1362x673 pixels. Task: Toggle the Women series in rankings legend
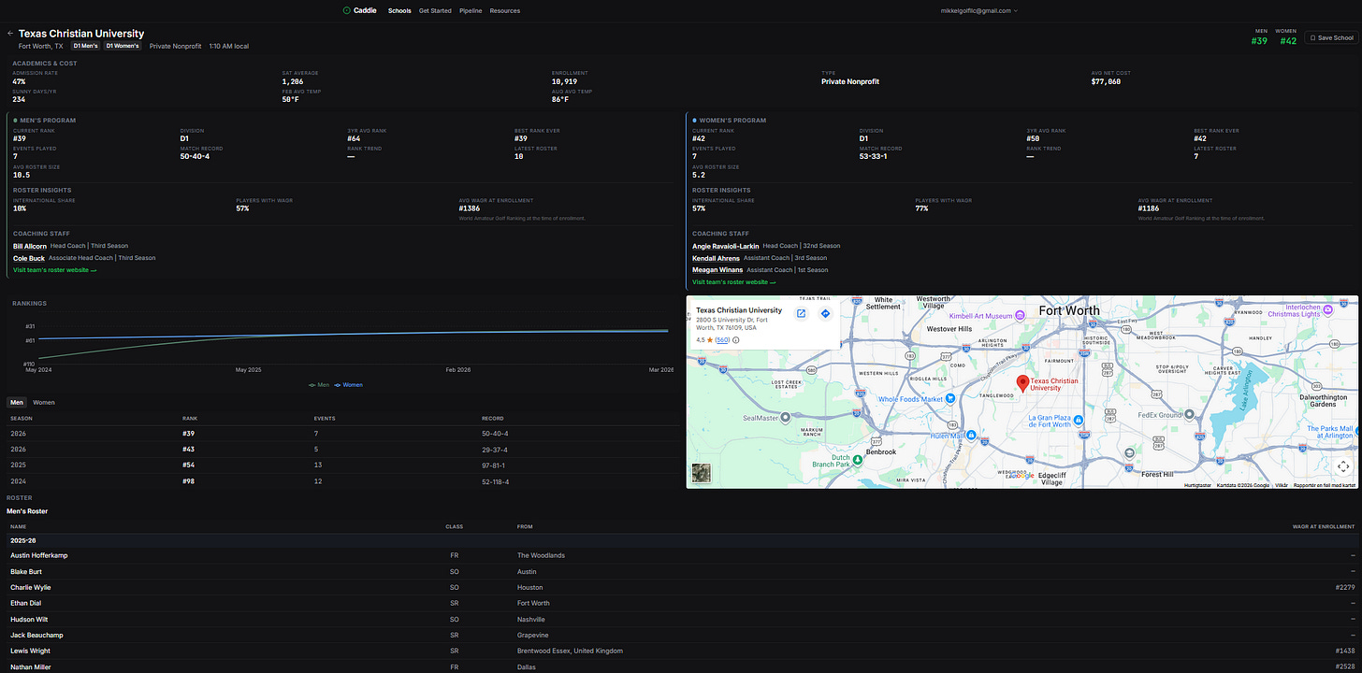pos(349,384)
